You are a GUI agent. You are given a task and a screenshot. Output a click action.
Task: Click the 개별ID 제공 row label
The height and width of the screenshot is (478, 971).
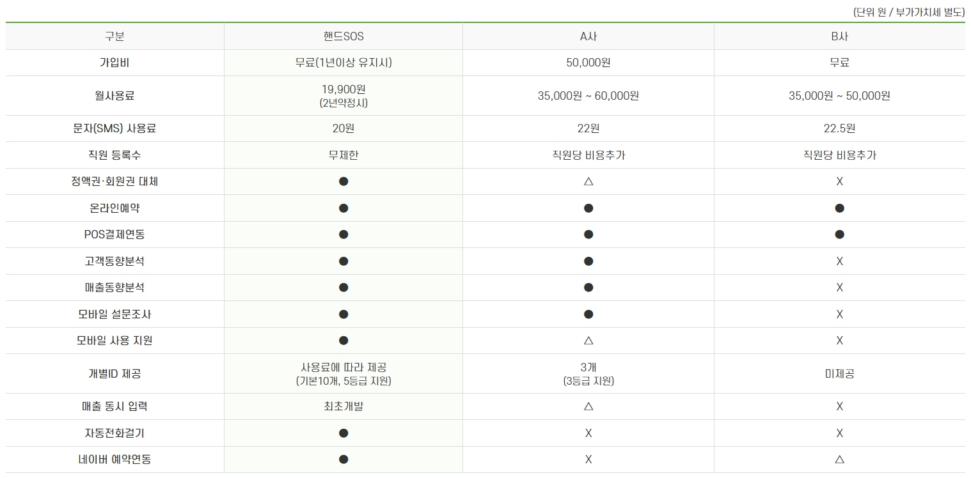point(114,374)
